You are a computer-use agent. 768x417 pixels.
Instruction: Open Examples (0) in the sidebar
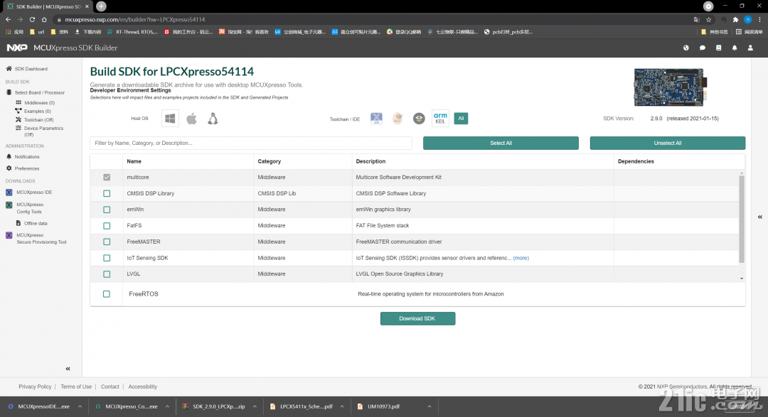point(37,111)
